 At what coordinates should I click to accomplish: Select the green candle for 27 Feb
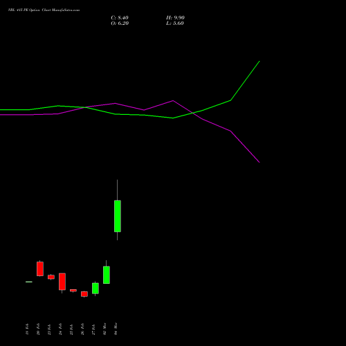(95, 288)
